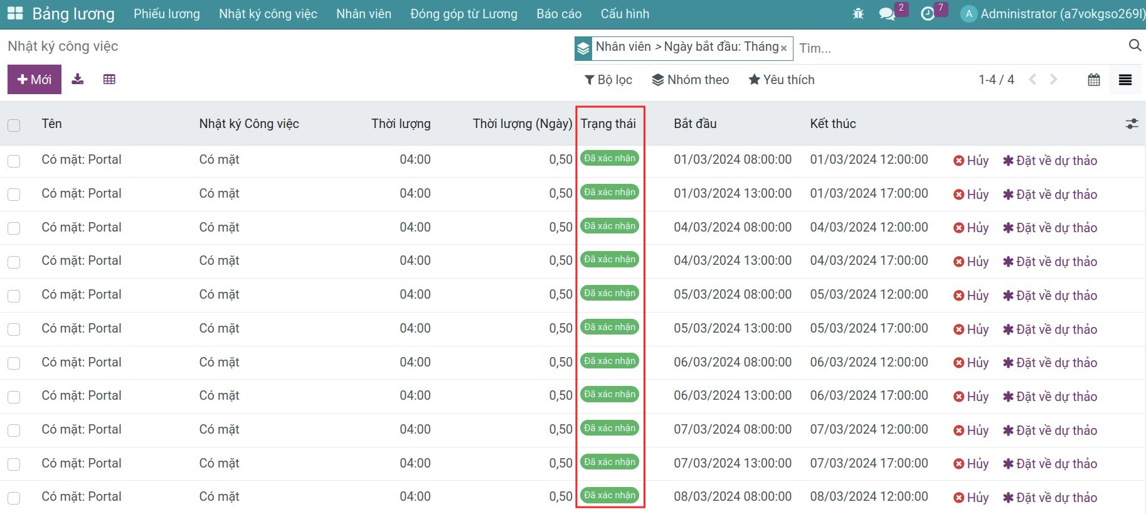Viewport: 1146px width, 514px height.
Task: Switch to list view
Action: [1125, 80]
